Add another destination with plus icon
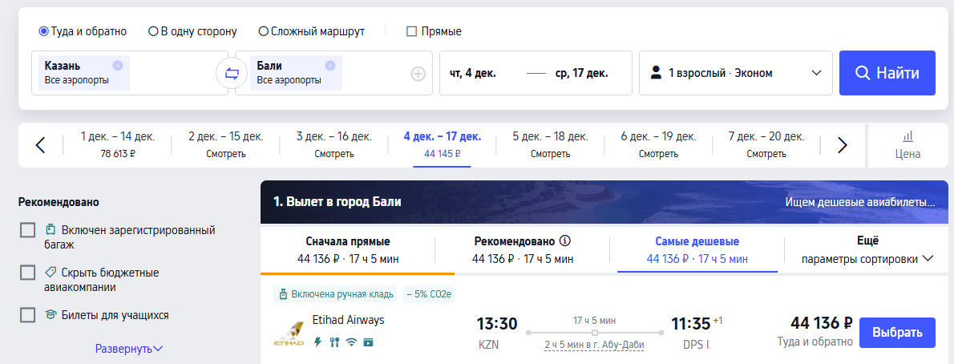The width and height of the screenshot is (954, 364). pos(418,74)
